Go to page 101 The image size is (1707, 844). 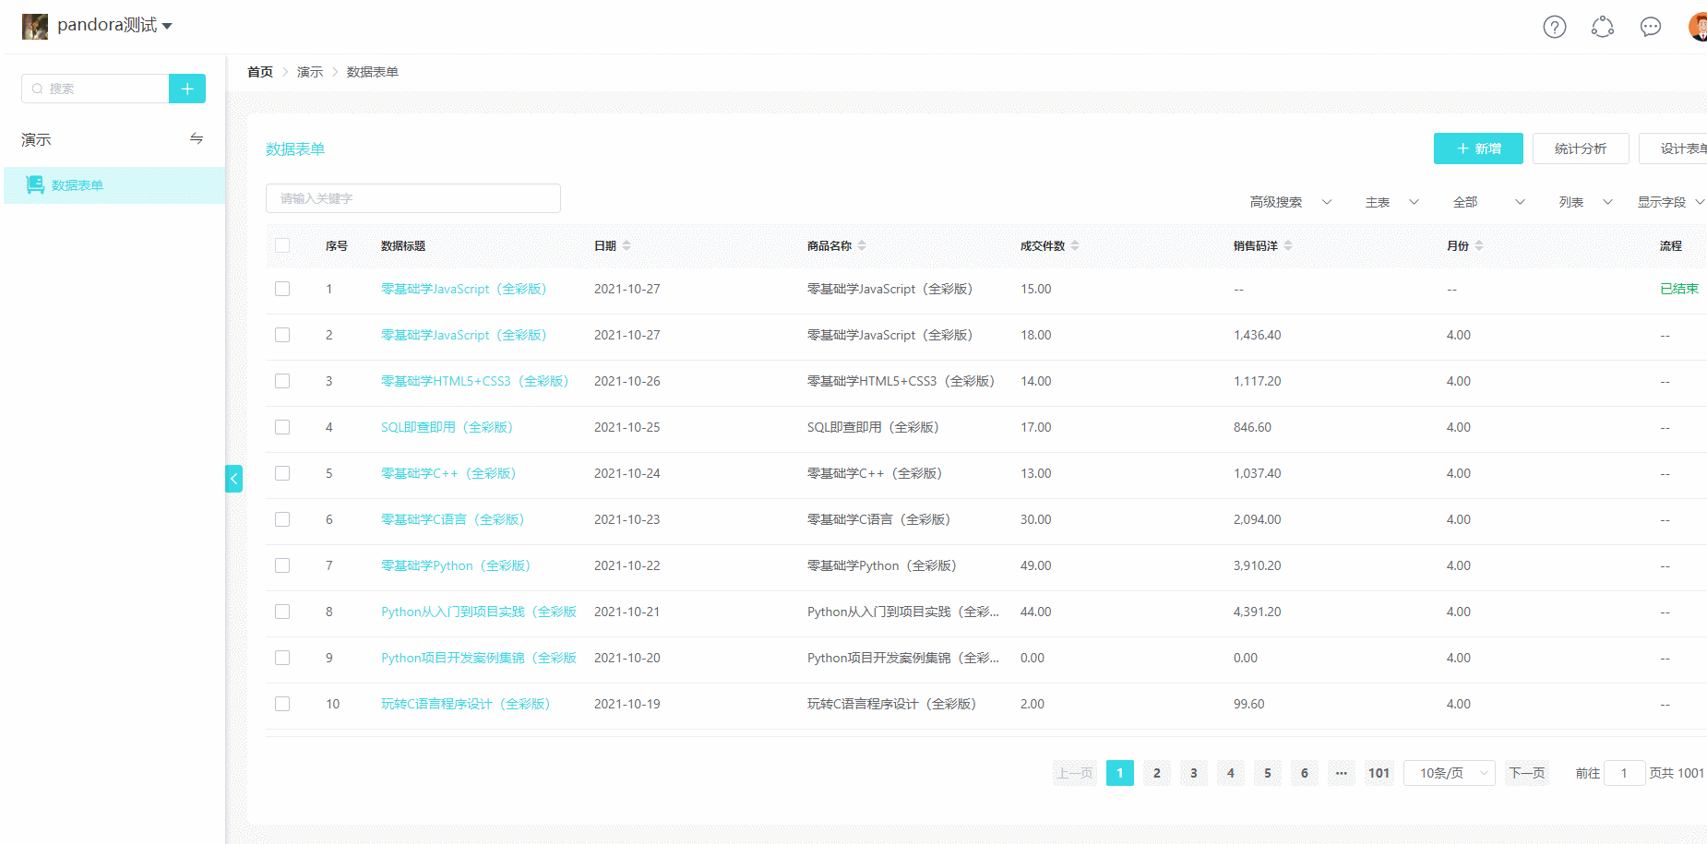1379,773
